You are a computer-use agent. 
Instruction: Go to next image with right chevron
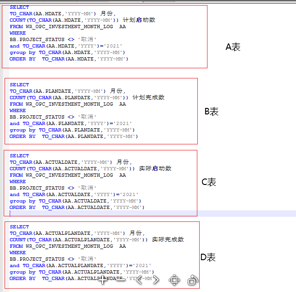(156, 280)
